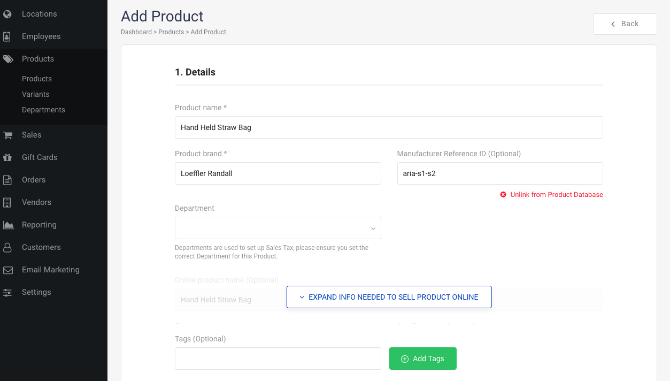Screen dimensions: 670x381
Task: Click the building icon beside Vendors
Action: pyautogui.click(x=7, y=202)
